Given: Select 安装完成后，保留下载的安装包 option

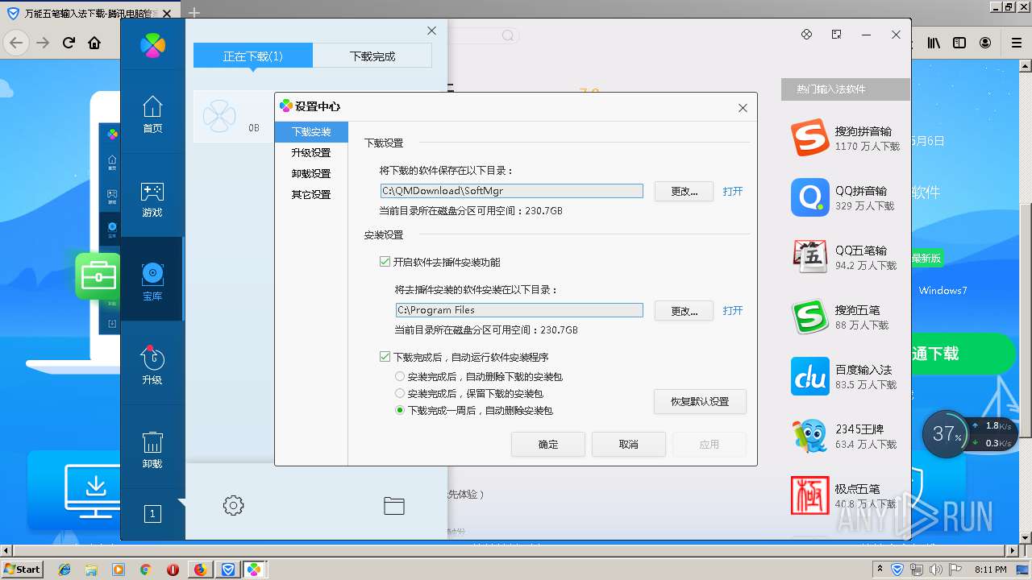Looking at the screenshot, I should click(400, 393).
